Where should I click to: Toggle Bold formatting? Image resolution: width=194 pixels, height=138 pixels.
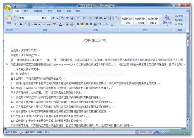pos(21,24)
